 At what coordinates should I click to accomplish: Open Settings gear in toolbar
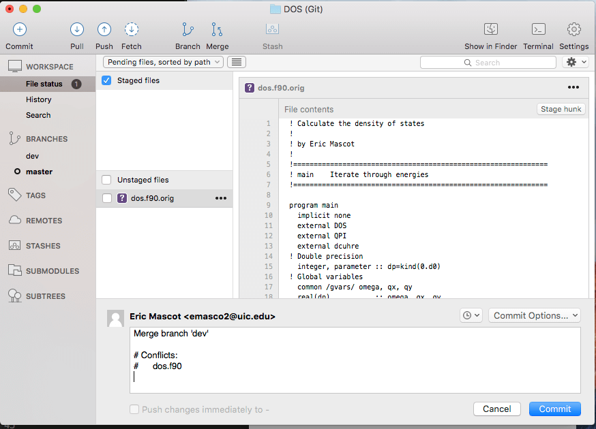[574, 29]
